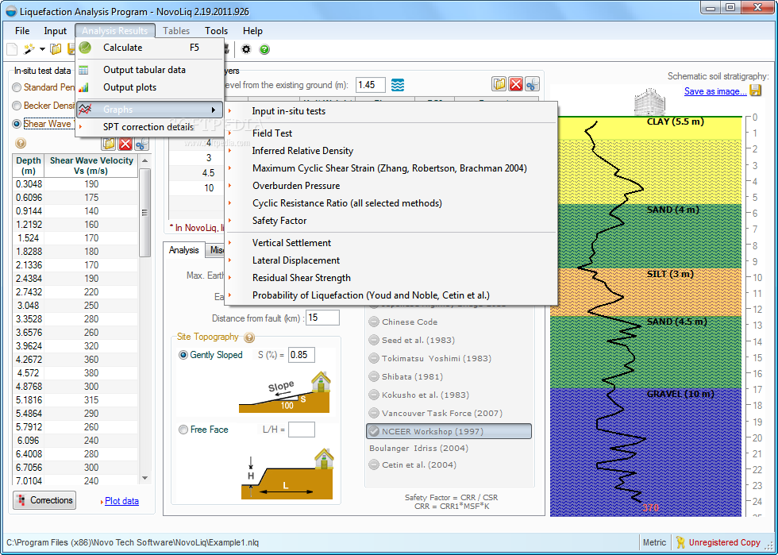Image resolution: width=778 pixels, height=555 pixels.
Task: Click the Calculate menu entry
Action: (x=150, y=48)
